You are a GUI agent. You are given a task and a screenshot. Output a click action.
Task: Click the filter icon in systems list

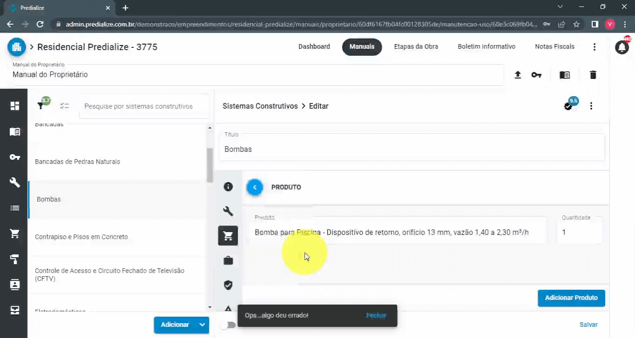pos(41,106)
